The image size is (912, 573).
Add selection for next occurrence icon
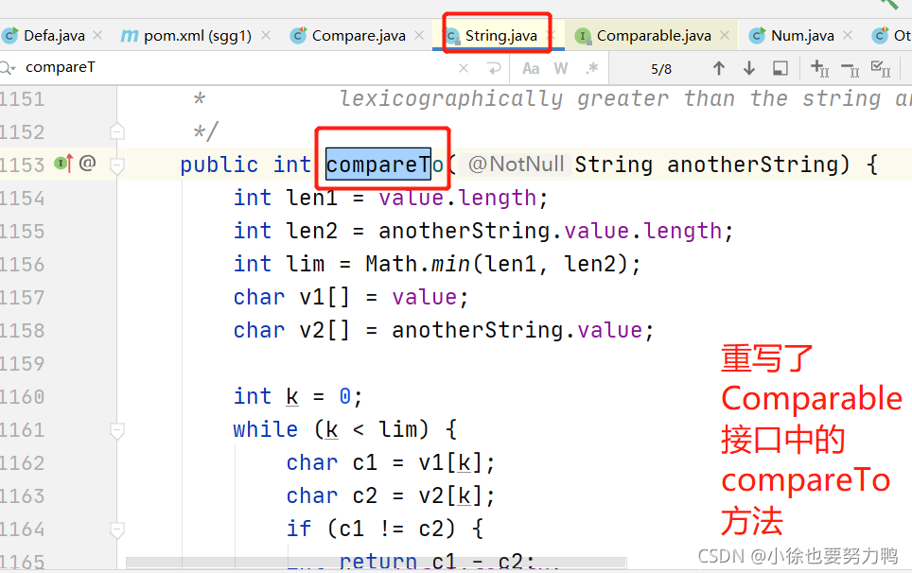pyautogui.click(x=819, y=69)
